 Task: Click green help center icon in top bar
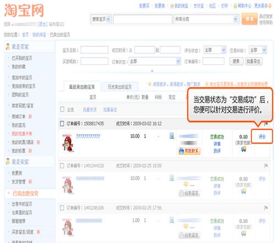(x=235, y=6)
